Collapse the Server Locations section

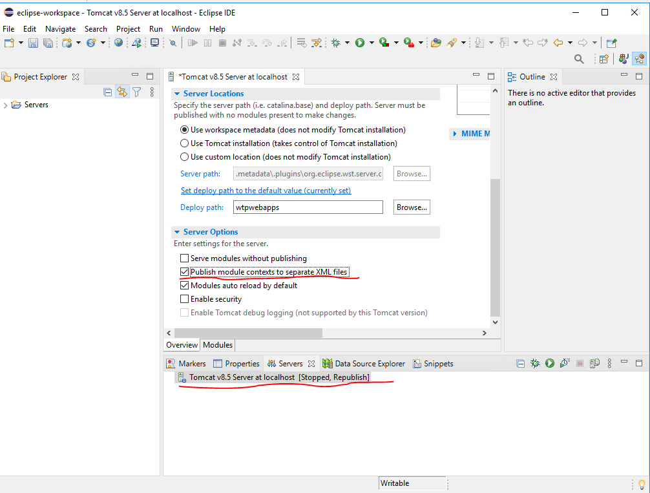click(177, 94)
